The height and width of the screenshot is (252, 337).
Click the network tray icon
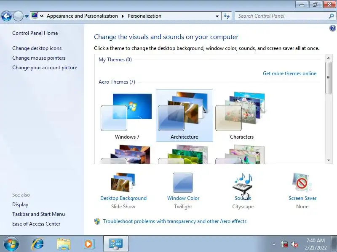284,244
